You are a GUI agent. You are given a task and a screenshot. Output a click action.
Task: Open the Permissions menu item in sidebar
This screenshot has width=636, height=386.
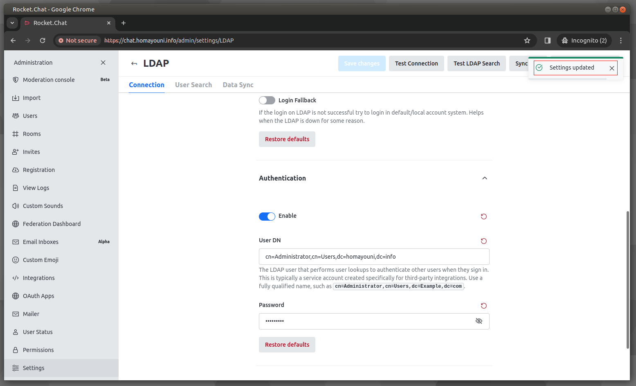click(61, 350)
